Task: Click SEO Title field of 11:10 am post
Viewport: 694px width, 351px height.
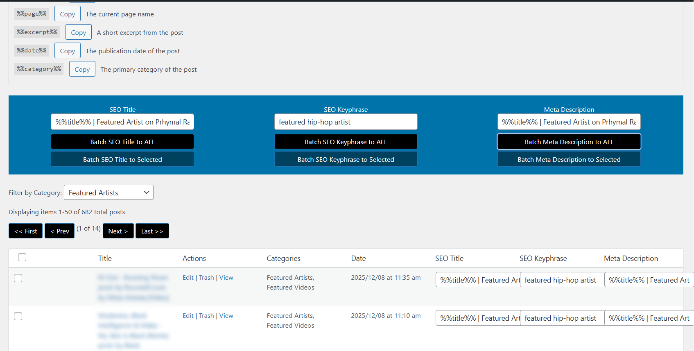Action: tap(478, 318)
